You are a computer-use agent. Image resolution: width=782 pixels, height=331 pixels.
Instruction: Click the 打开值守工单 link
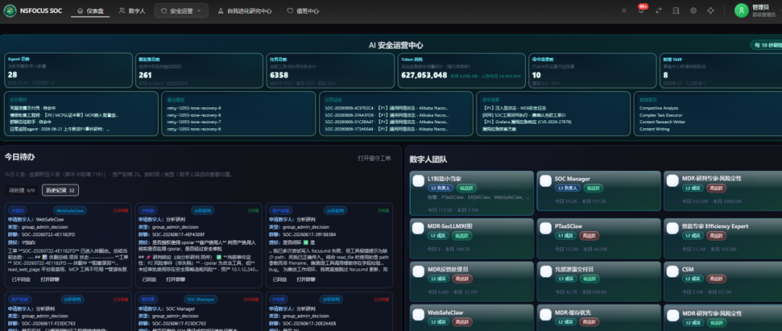(374, 159)
